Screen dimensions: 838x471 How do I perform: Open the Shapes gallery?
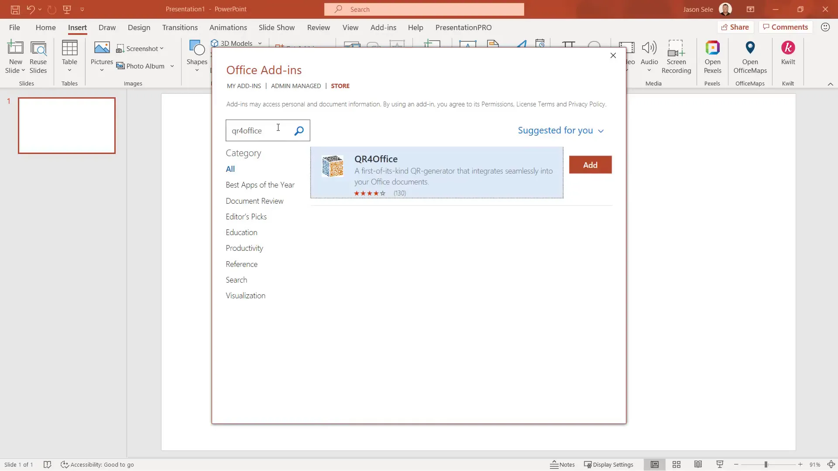[x=197, y=57]
